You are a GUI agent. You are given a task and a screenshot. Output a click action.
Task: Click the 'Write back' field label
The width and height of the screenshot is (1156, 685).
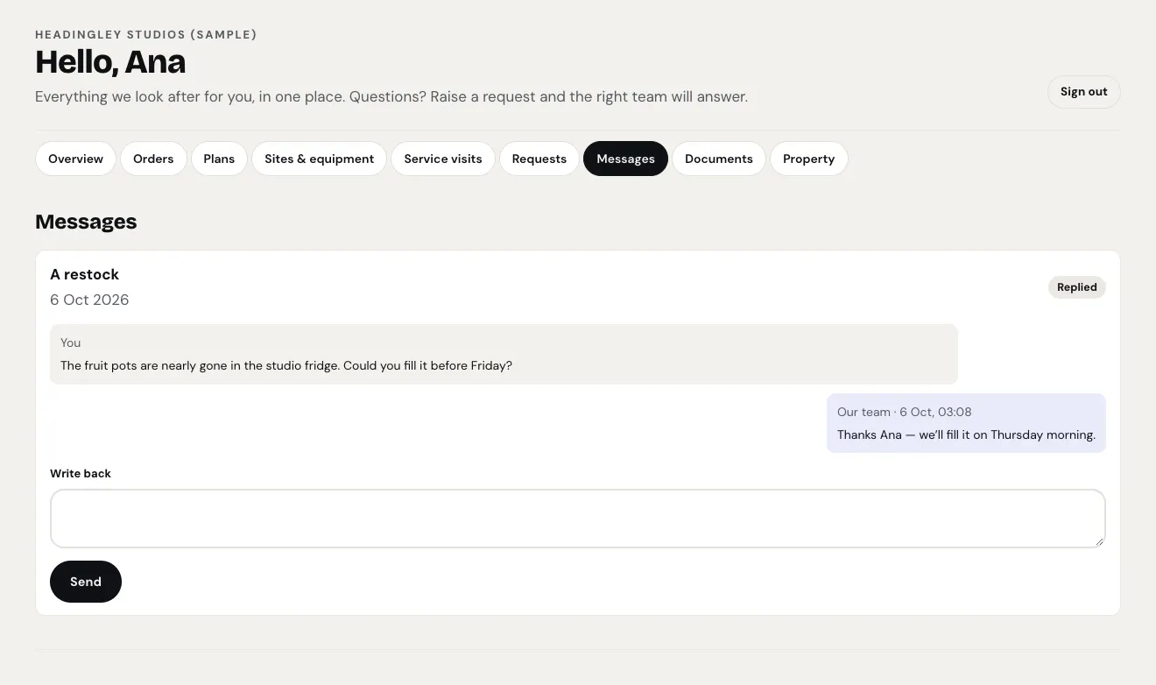pos(81,473)
